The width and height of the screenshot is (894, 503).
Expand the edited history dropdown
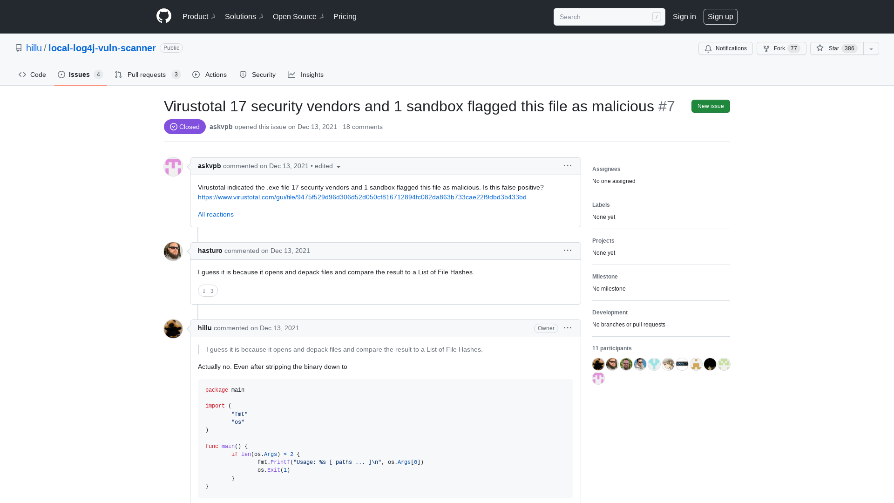(x=328, y=166)
